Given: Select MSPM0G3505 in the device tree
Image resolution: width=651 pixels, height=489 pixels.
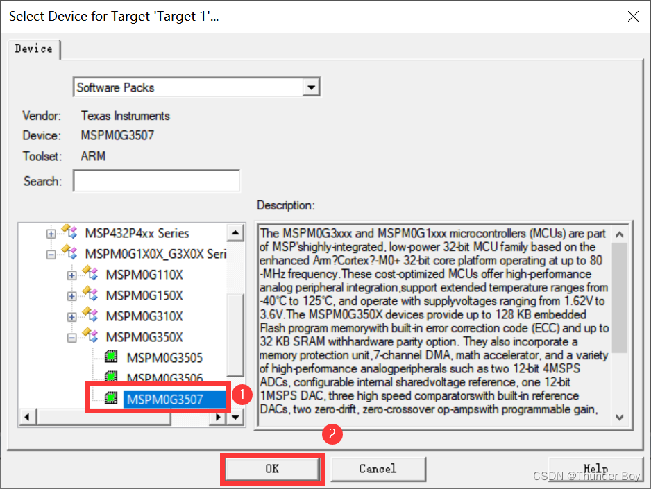Looking at the screenshot, I should [x=164, y=357].
